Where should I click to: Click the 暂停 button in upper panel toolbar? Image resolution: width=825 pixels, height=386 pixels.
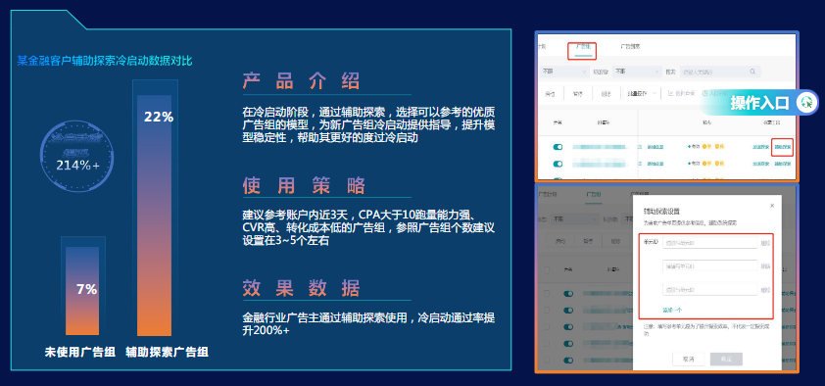[x=578, y=94]
